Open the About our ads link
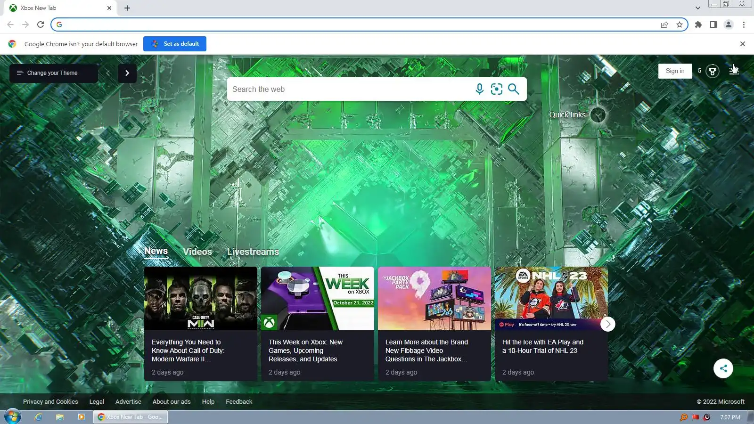This screenshot has height=424, width=754. [x=172, y=402]
